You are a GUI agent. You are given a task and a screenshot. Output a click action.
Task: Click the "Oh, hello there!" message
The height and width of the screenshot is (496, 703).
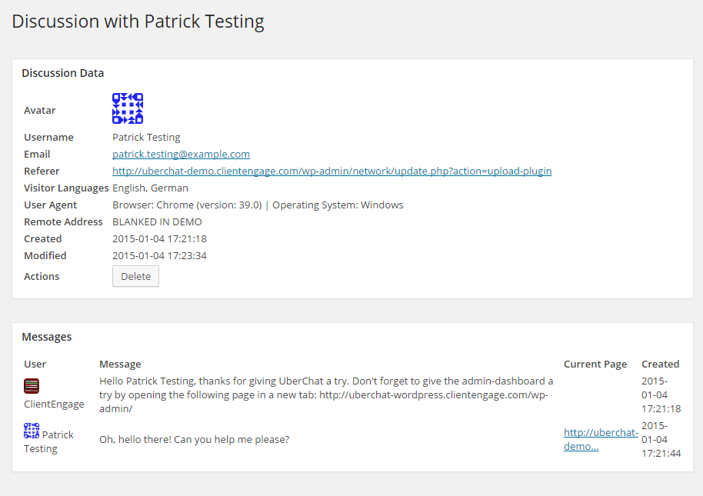(194, 439)
